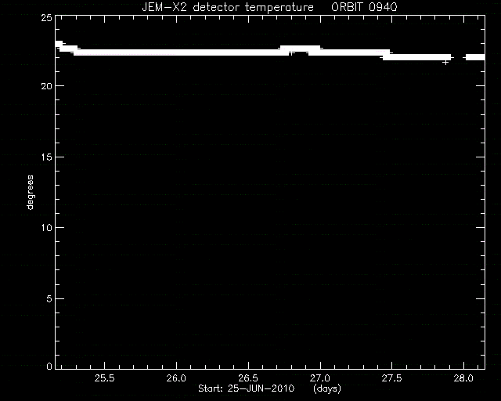The height and width of the screenshot is (401, 501).
Task: Click the 27.5 x-axis tick label
Action: click(391, 378)
